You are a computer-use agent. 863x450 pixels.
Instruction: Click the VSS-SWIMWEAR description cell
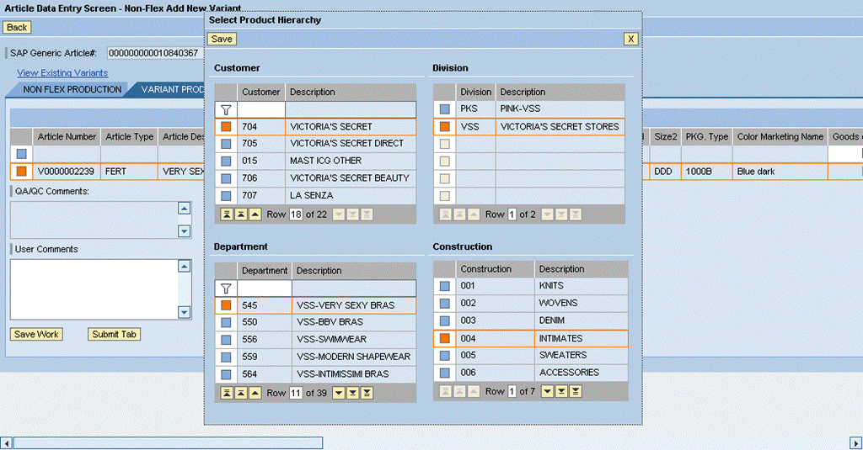[354, 340]
